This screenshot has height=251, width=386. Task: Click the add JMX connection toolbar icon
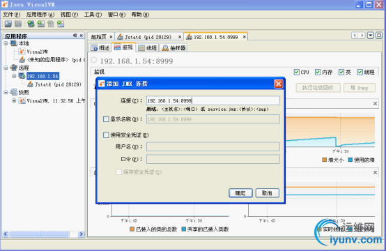(x=41, y=24)
